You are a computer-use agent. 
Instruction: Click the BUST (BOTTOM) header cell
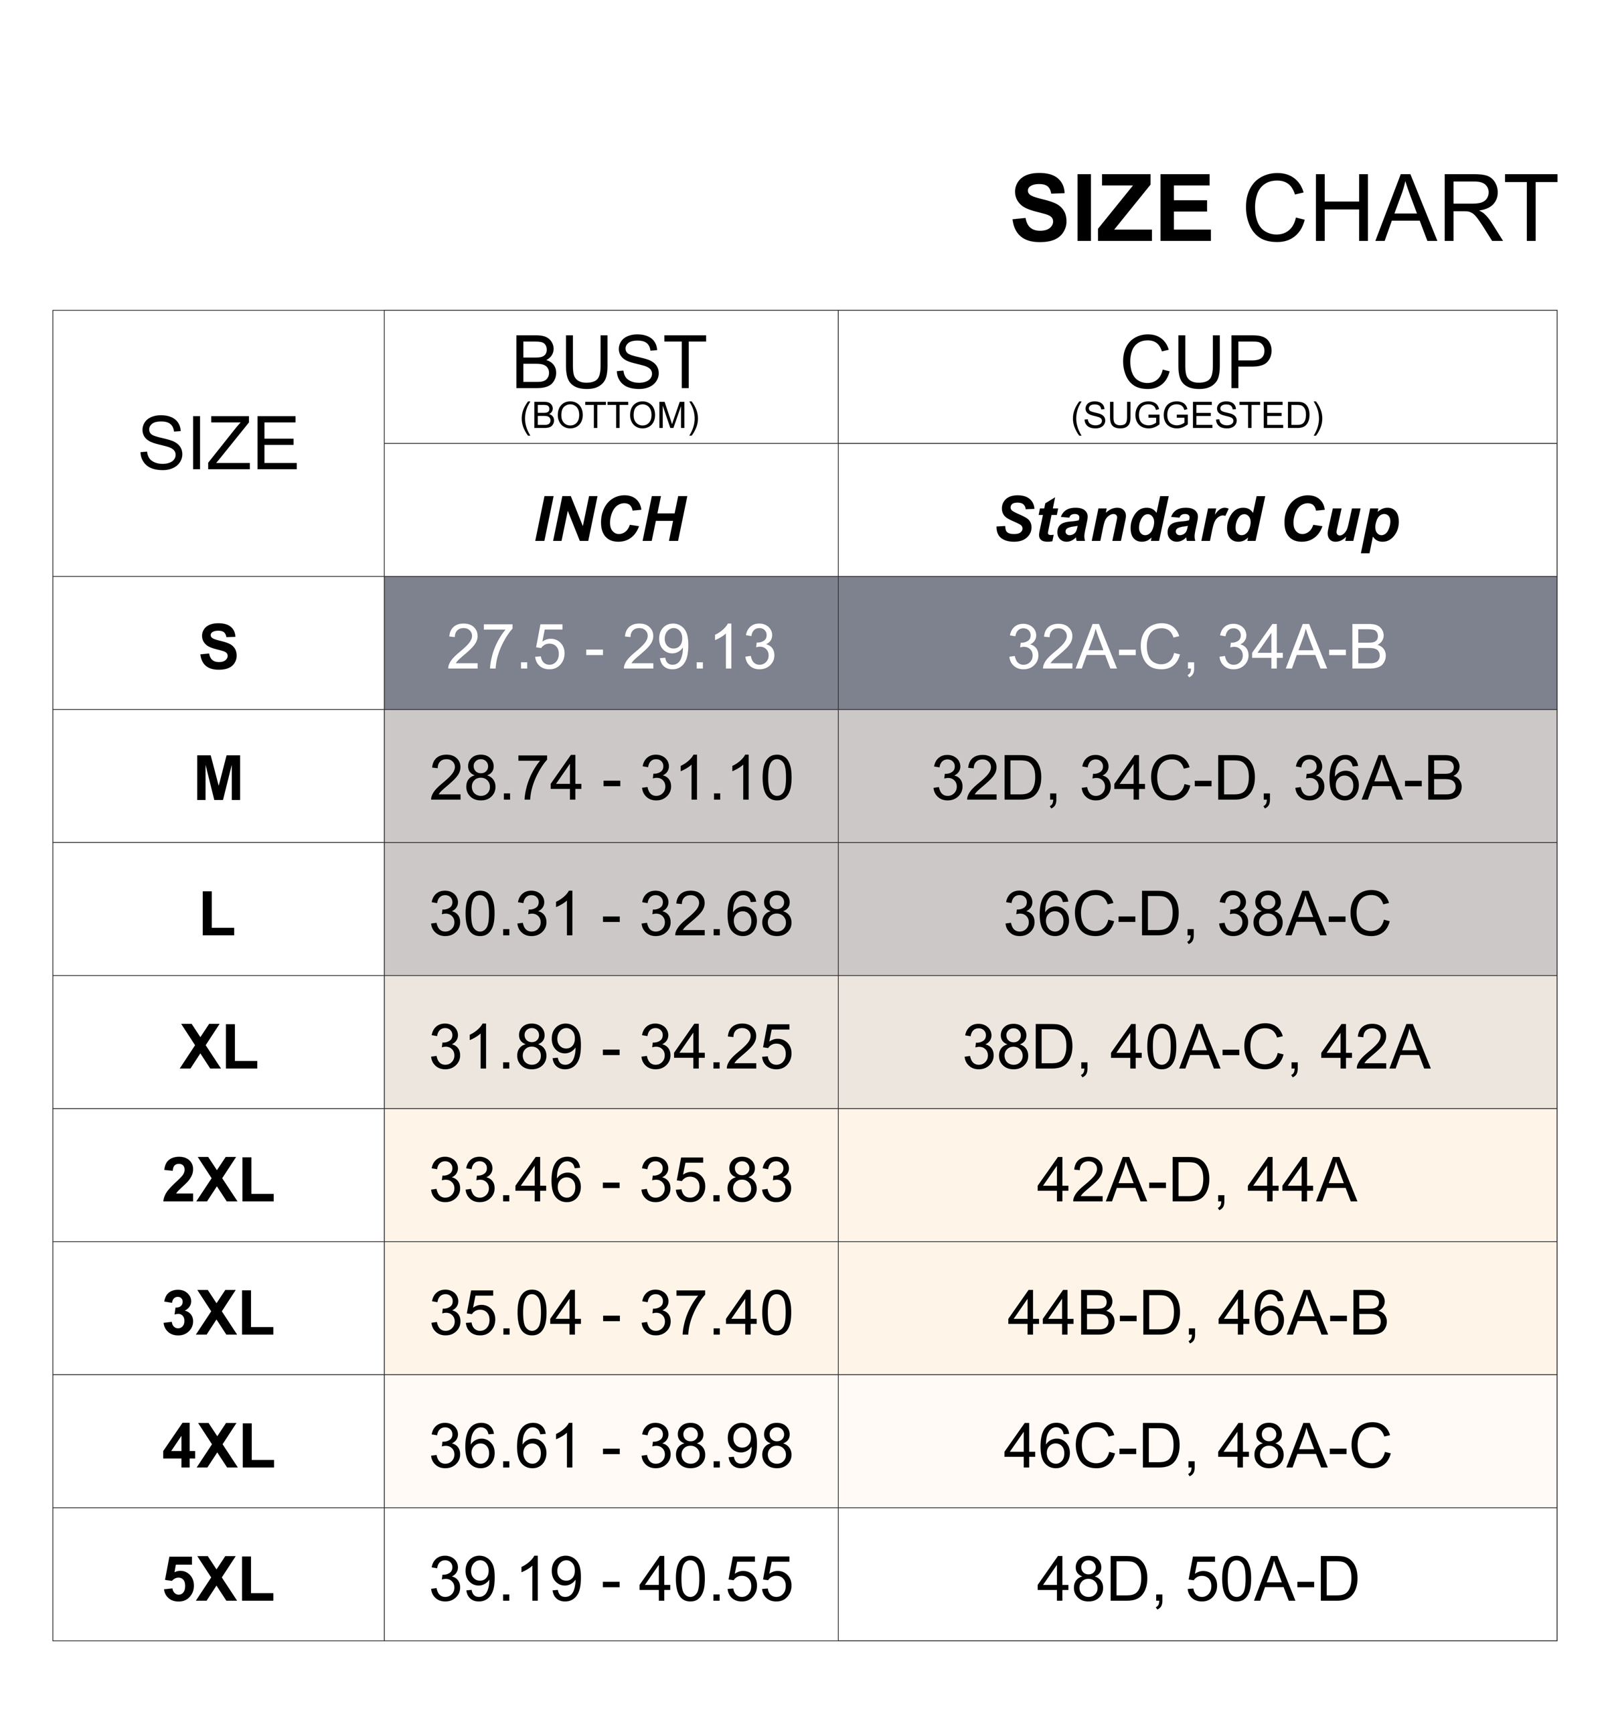coord(611,378)
